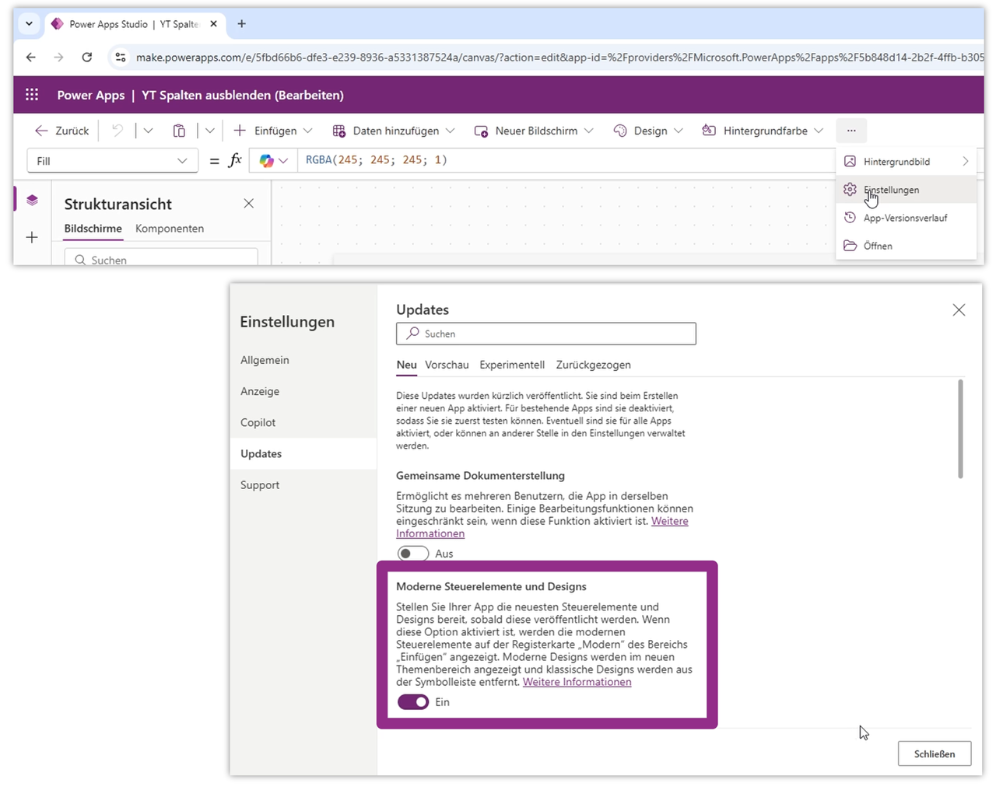Open the Hintergrundbild submenu
Screen dimensions: 996x790
(x=906, y=162)
